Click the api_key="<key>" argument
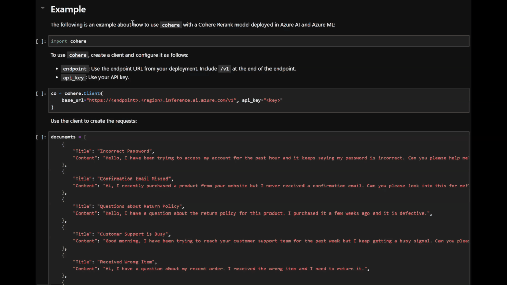 pos(262,100)
